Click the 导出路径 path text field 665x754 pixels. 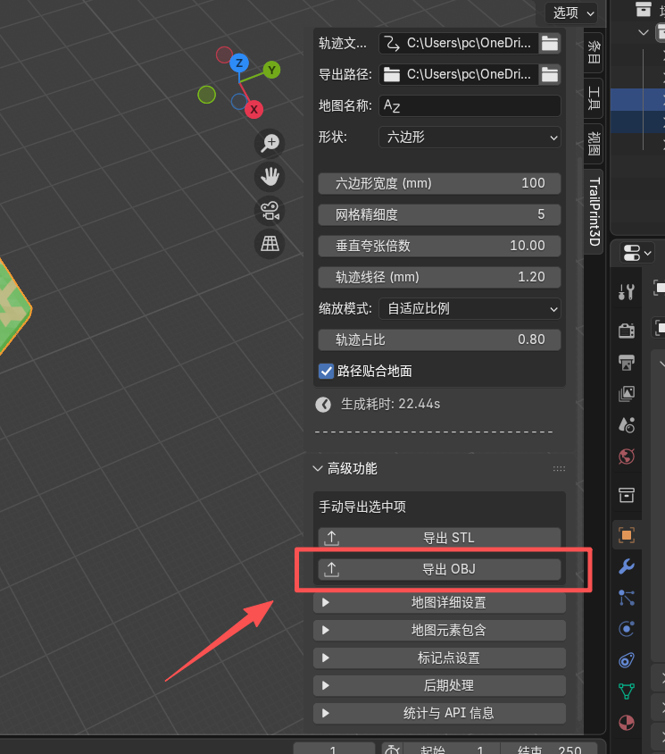(x=459, y=74)
